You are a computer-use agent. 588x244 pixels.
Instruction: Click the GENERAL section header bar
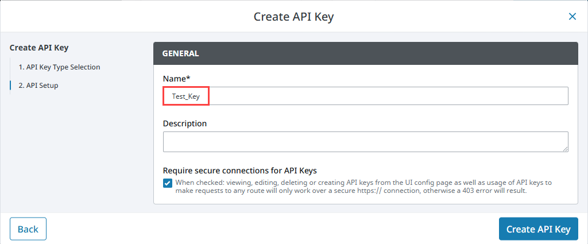[365, 53]
